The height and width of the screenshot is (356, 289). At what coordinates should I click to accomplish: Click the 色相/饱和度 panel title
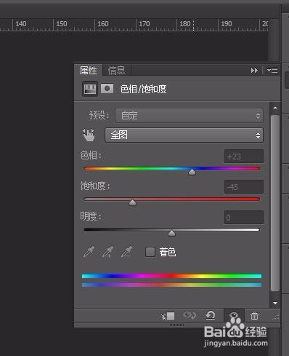(x=143, y=89)
